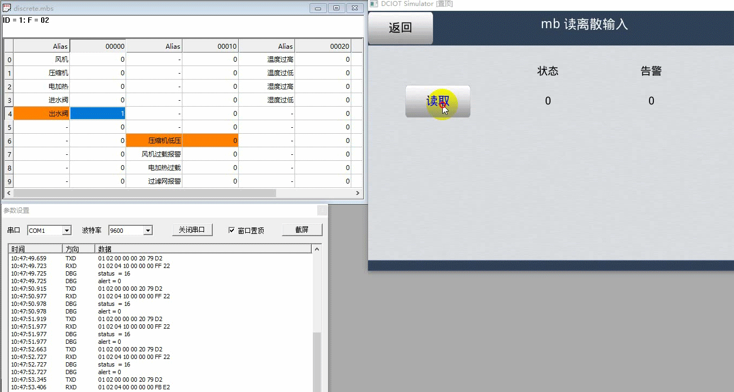734x392 pixels.
Task: Select the 压缩机低压 alias cell
Action: pos(154,141)
